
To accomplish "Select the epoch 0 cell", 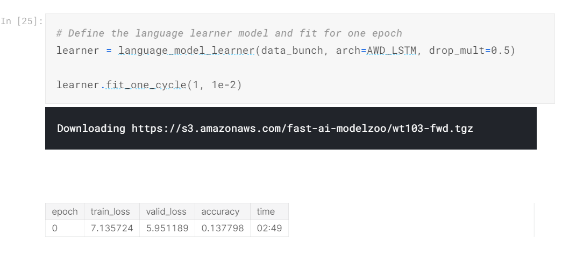I will coord(54,228).
